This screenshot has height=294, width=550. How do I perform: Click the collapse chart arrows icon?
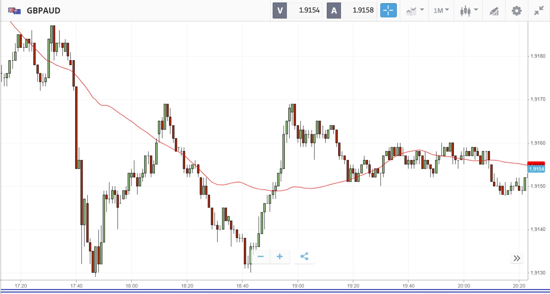point(539,11)
